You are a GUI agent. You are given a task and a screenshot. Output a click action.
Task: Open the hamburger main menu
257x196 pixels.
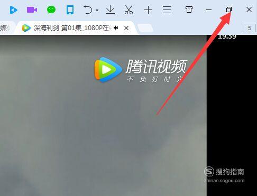(x=167, y=10)
